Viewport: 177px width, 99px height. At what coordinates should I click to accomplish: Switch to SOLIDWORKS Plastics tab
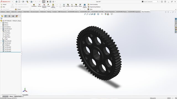click(x=121, y=12)
